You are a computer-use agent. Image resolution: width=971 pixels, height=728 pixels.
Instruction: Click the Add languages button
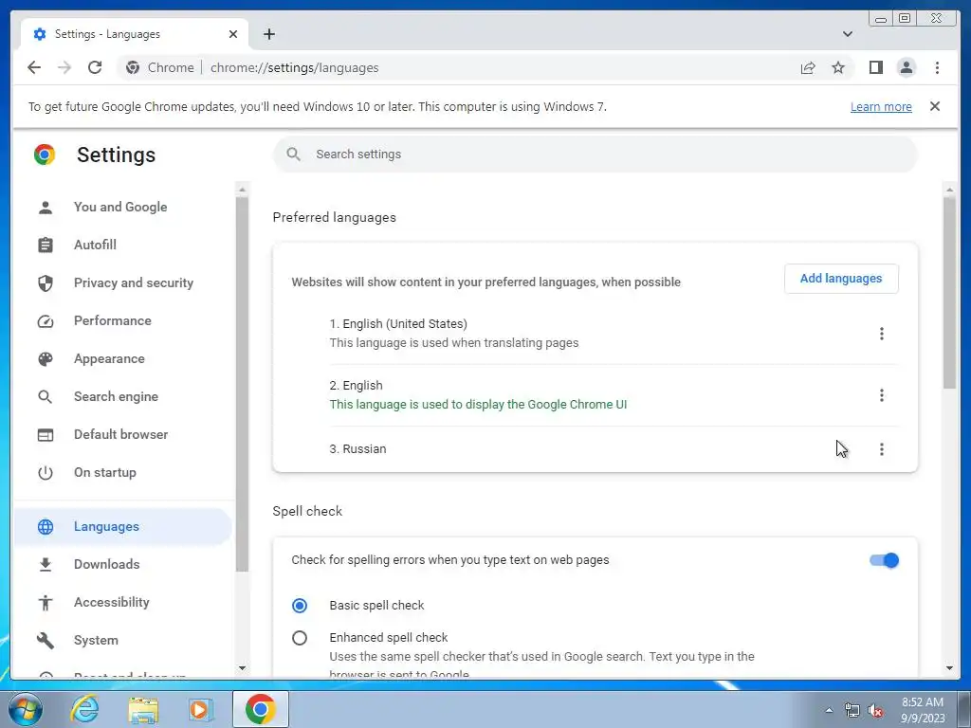coord(841,279)
